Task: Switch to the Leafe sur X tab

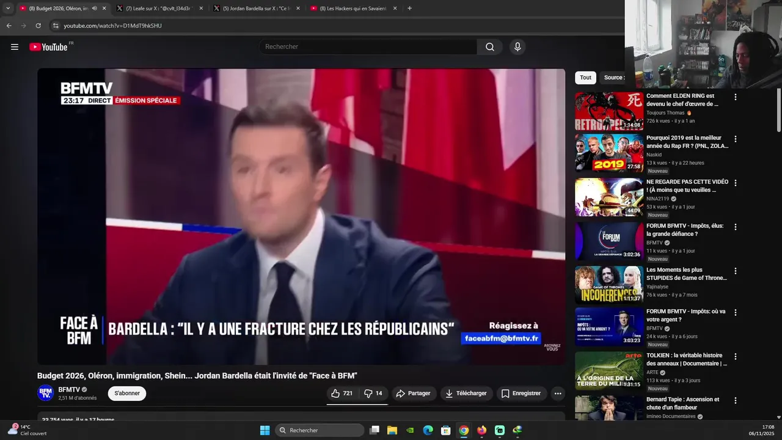Action: (160, 9)
